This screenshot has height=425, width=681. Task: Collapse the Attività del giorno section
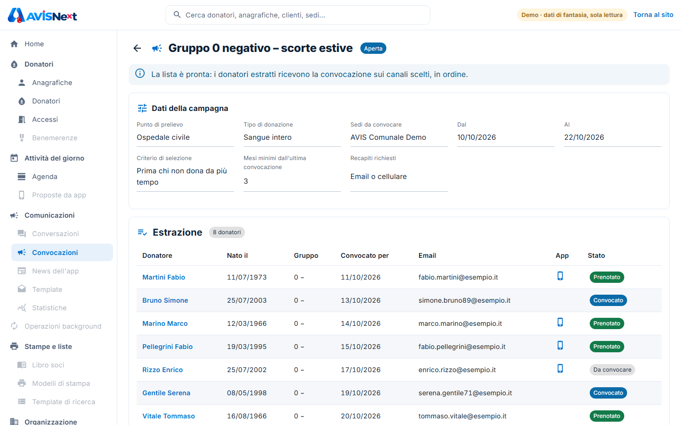[58, 158]
